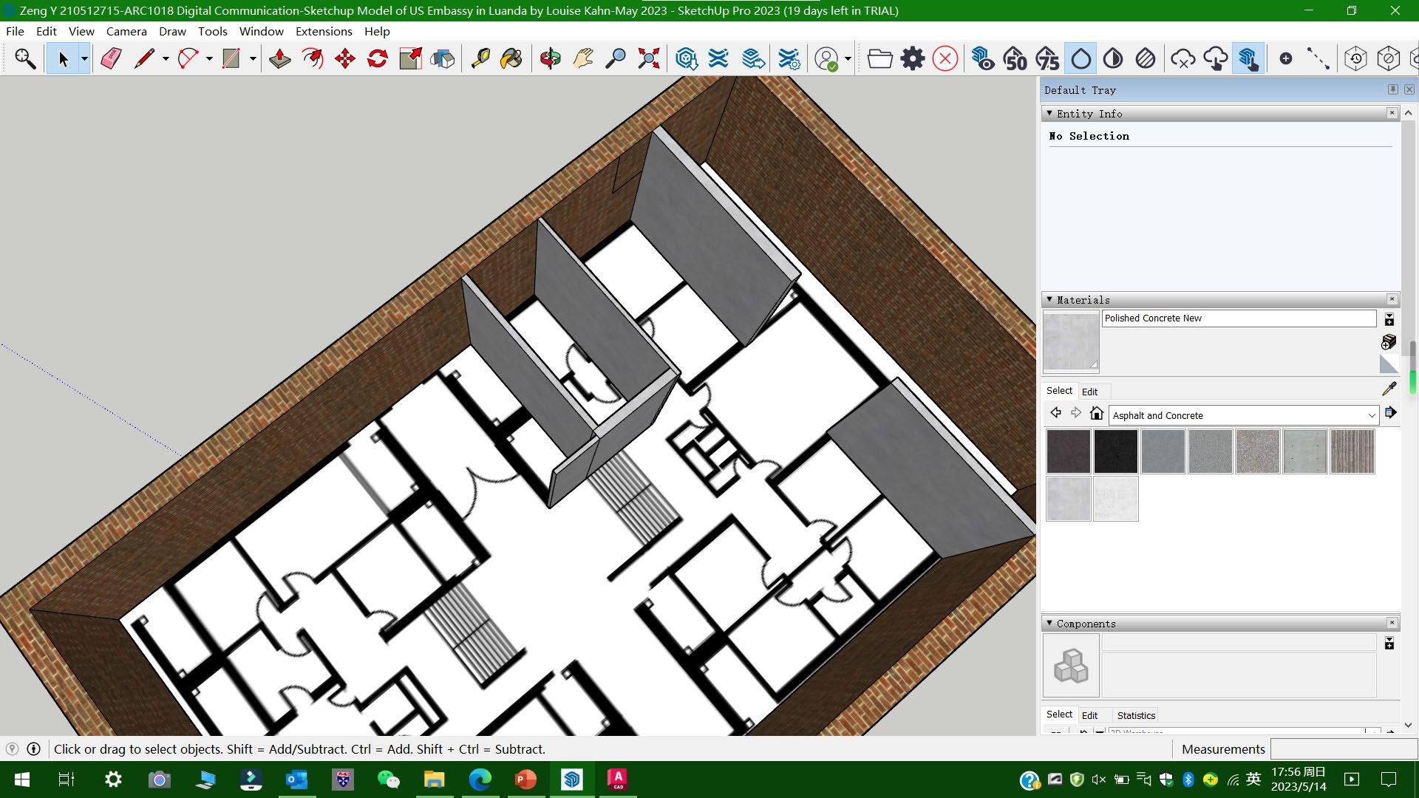Select the Paint Bucket tool
The image size is (1419, 798).
coord(511,59)
